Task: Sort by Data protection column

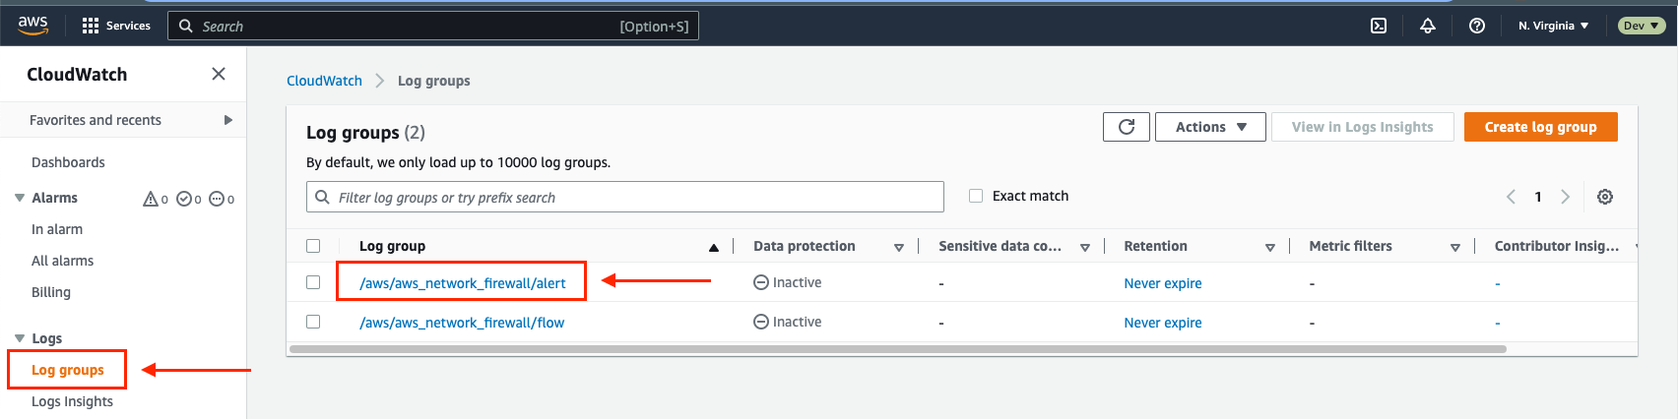Action: click(899, 248)
